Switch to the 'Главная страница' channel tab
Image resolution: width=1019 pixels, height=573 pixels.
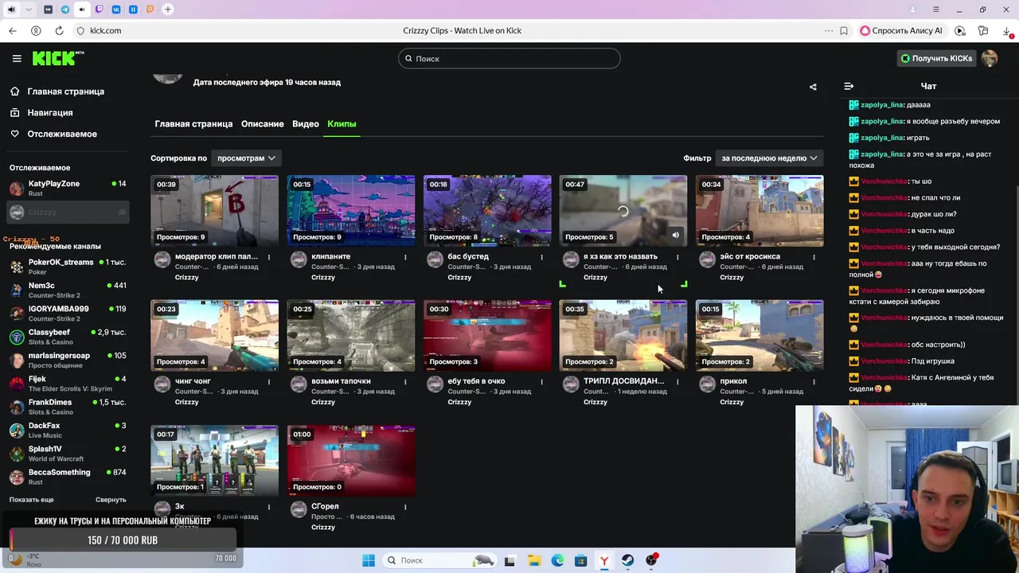click(x=193, y=123)
